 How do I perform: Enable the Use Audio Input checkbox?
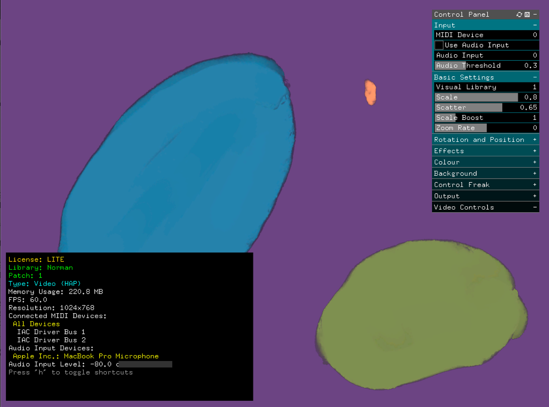[x=439, y=45]
